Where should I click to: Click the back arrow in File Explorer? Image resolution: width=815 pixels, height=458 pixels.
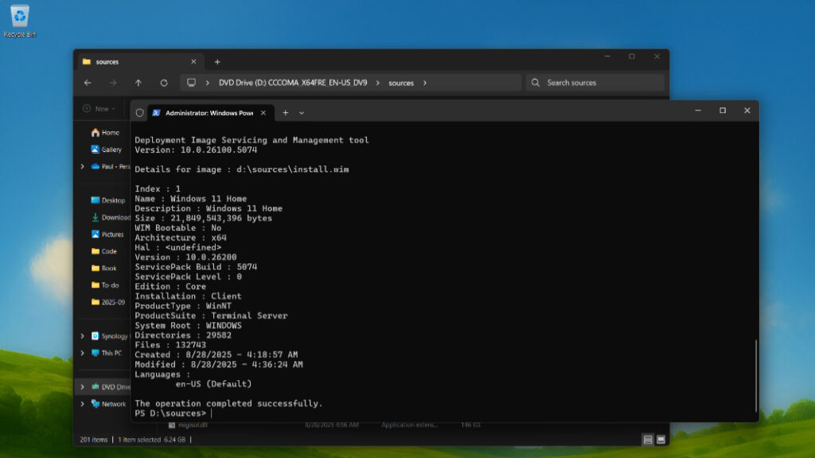pos(88,83)
